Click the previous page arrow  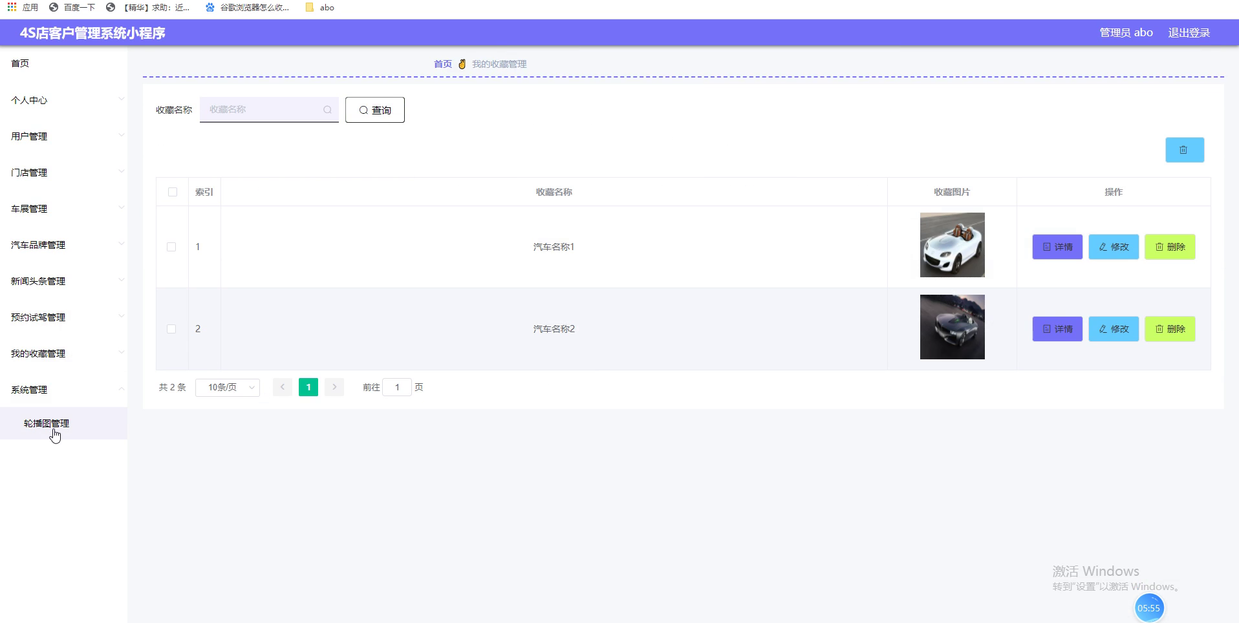(x=283, y=387)
